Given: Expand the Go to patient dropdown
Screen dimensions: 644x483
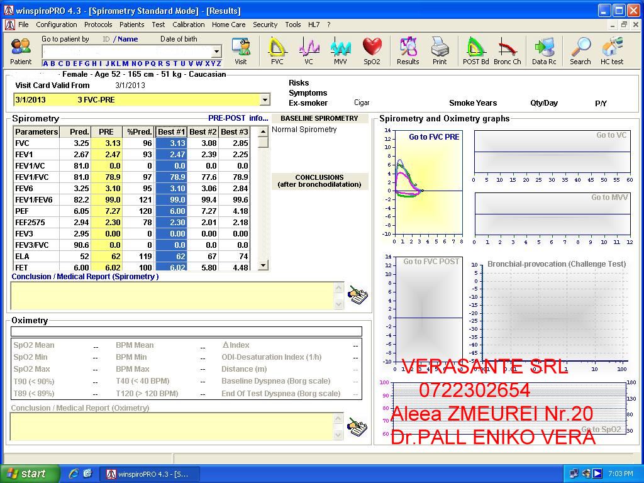Looking at the screenshot, I should pos(216,52).
